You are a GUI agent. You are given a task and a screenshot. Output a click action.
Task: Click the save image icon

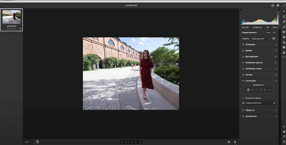pos(273,5)
